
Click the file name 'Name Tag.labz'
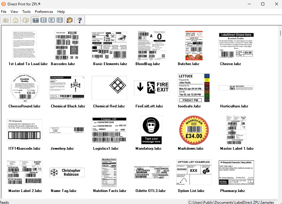[x=64, y=191]
